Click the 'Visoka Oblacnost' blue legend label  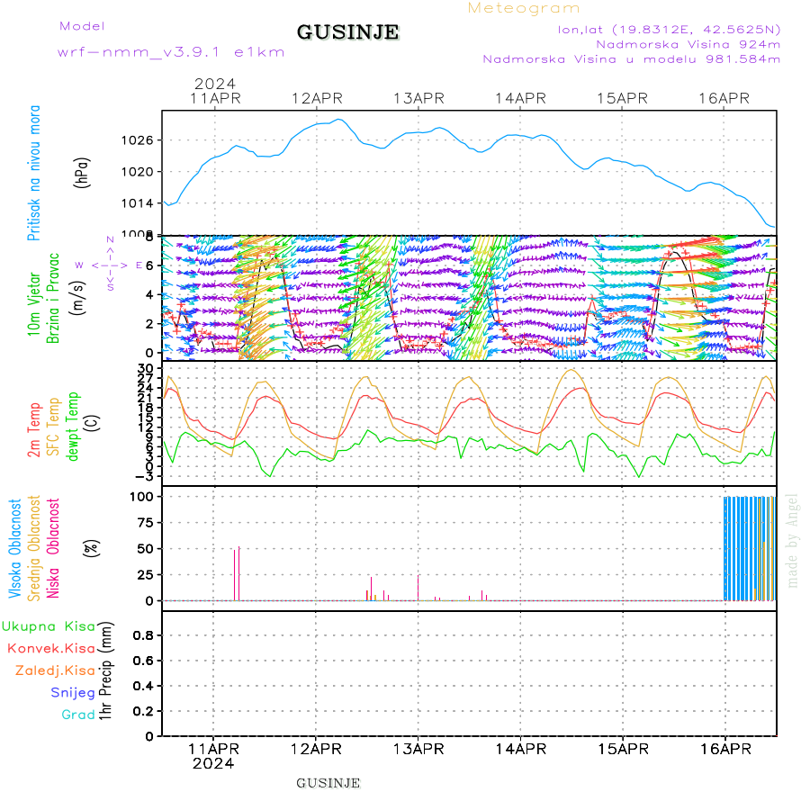tap(15, 549)
